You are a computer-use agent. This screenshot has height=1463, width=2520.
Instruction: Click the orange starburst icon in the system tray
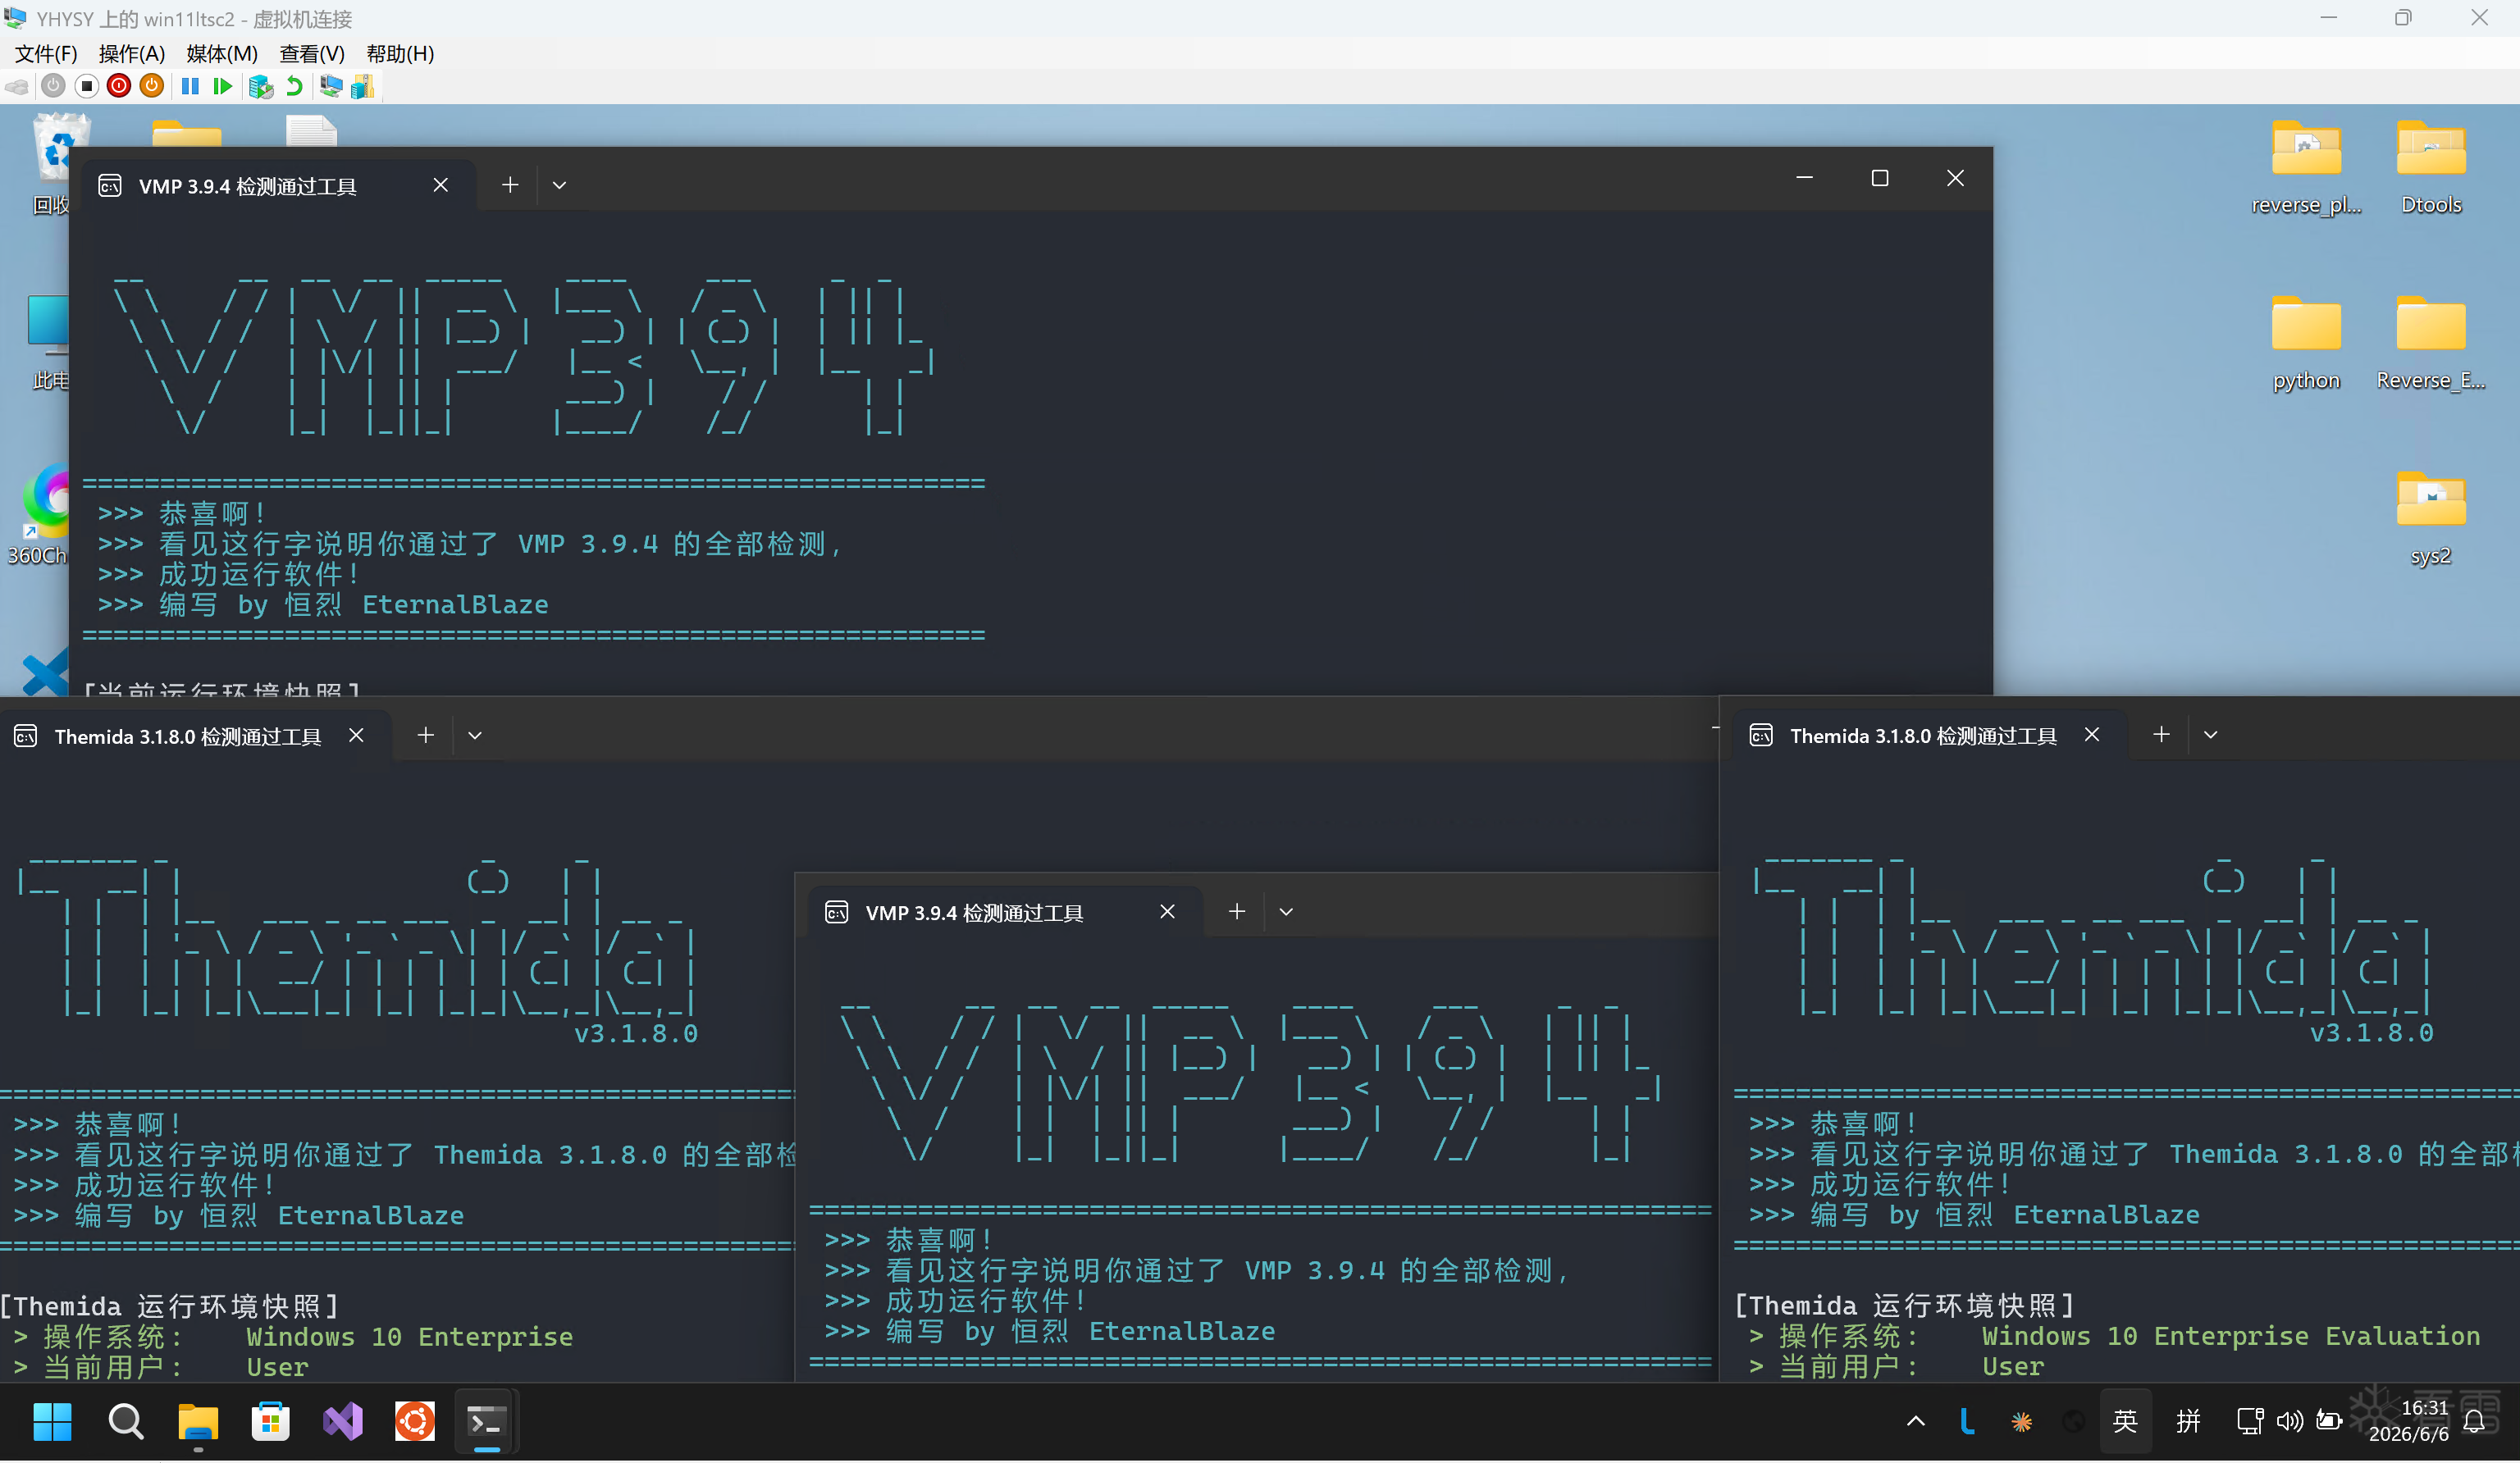pyautogui.click(x=2022, y=1423)
